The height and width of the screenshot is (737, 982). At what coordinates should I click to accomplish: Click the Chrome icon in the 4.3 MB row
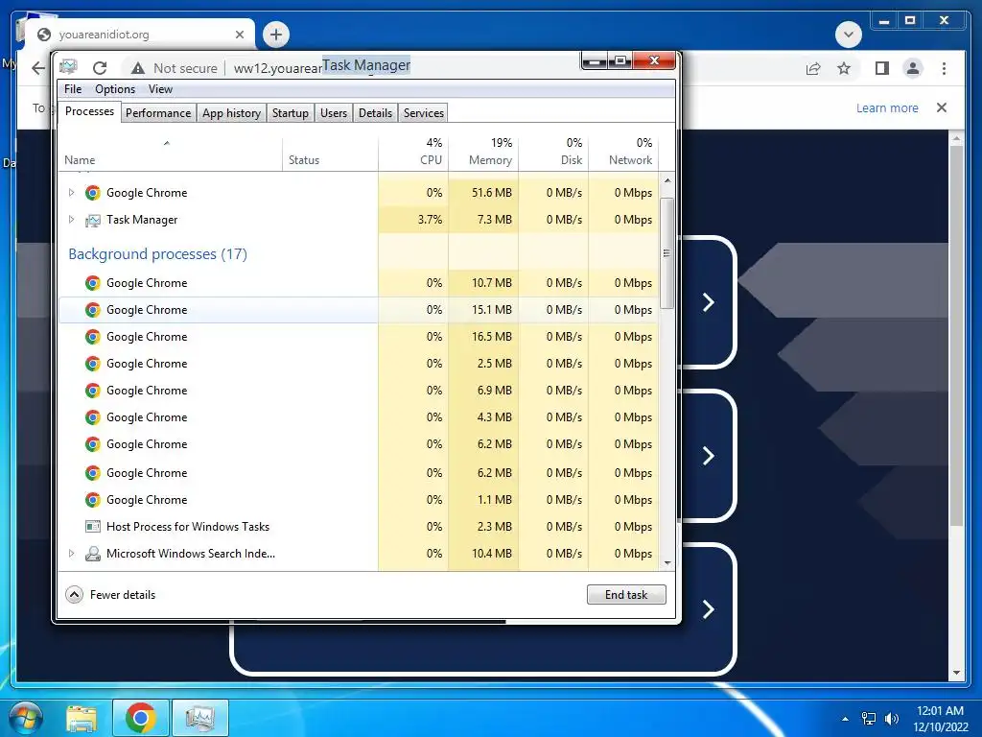pos(93,417)
